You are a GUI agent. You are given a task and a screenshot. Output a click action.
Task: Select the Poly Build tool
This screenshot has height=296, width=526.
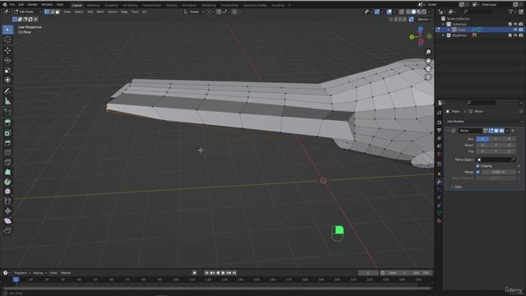click(7, 172)
